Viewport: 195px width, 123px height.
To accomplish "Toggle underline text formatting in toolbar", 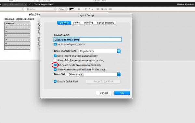I will pyautogui.click(x=93, y=9).
